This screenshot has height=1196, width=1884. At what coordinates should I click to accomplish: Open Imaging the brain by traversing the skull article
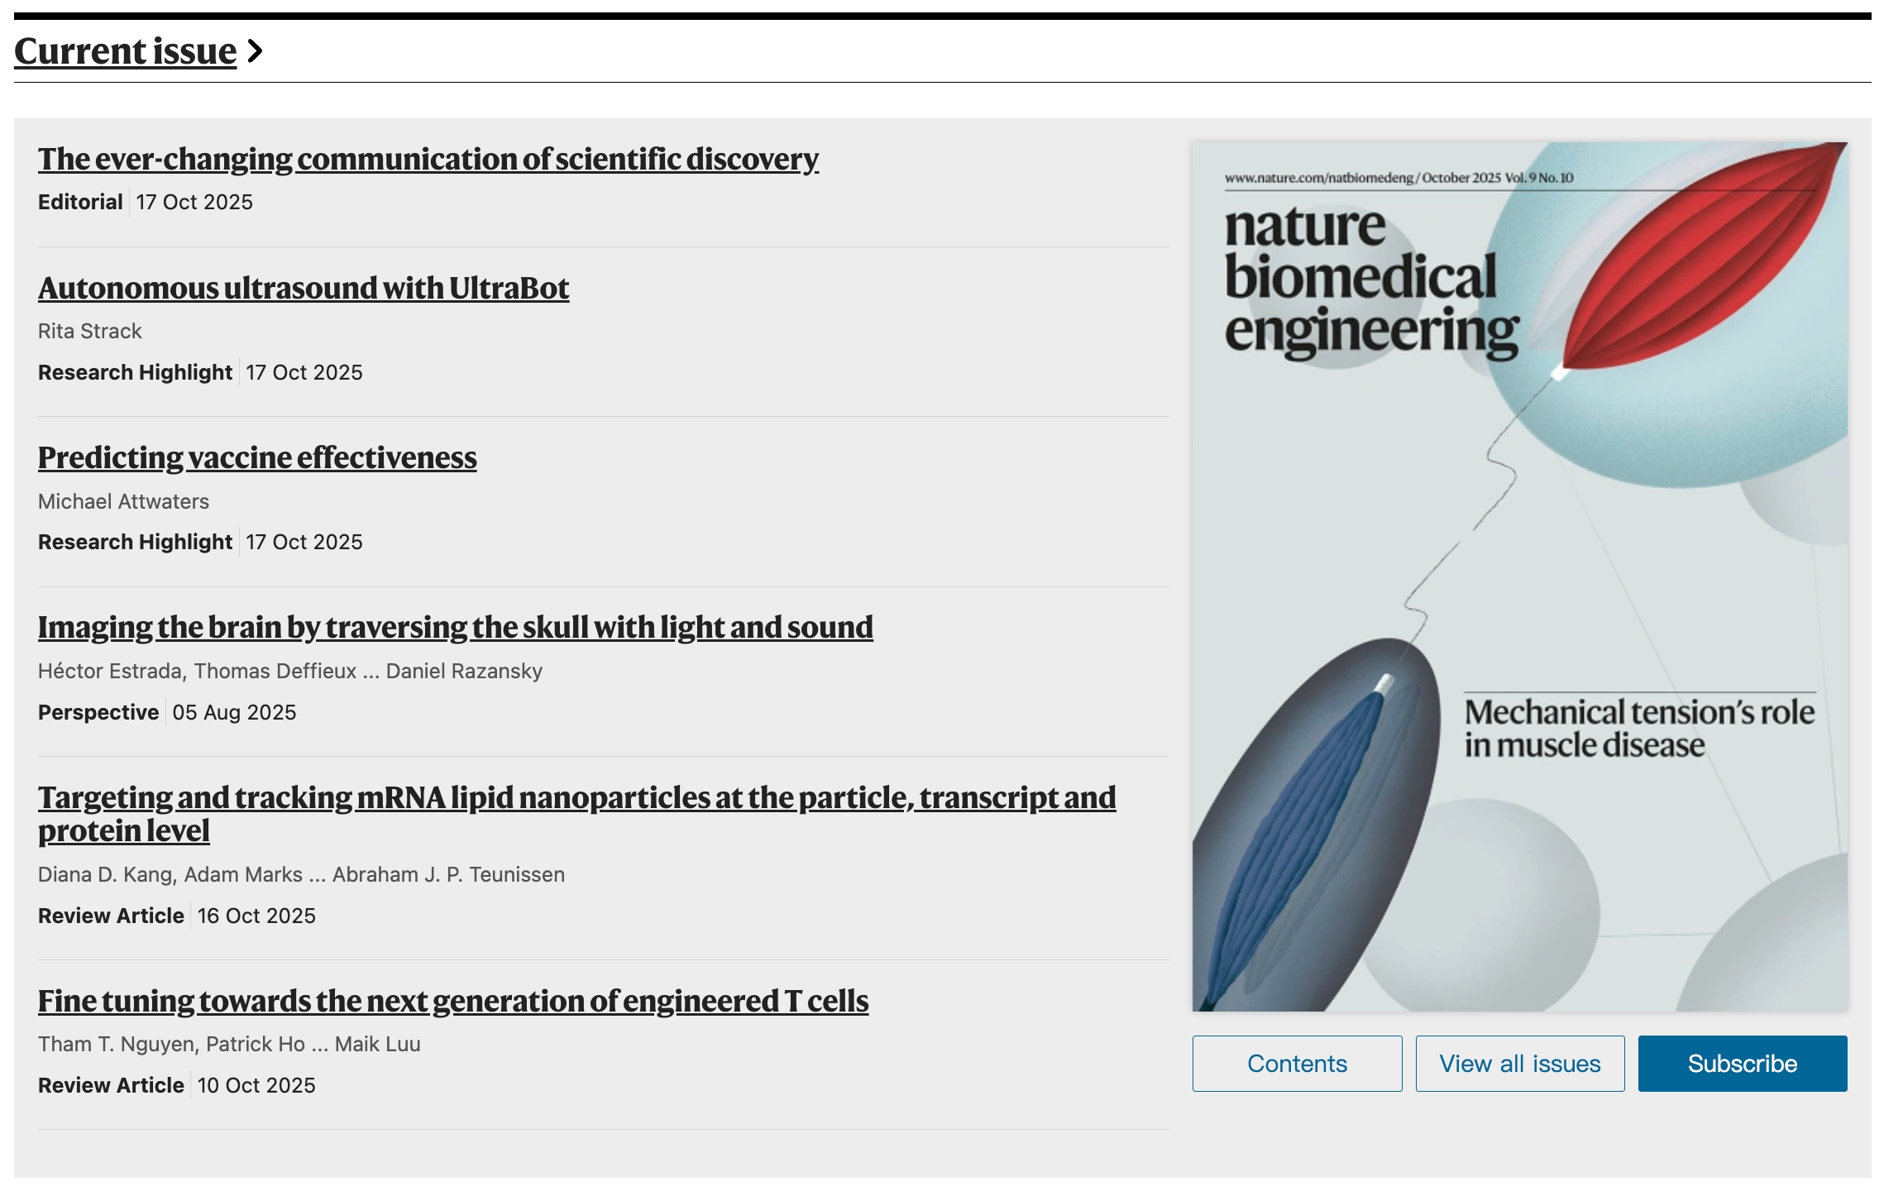[455, 627]
